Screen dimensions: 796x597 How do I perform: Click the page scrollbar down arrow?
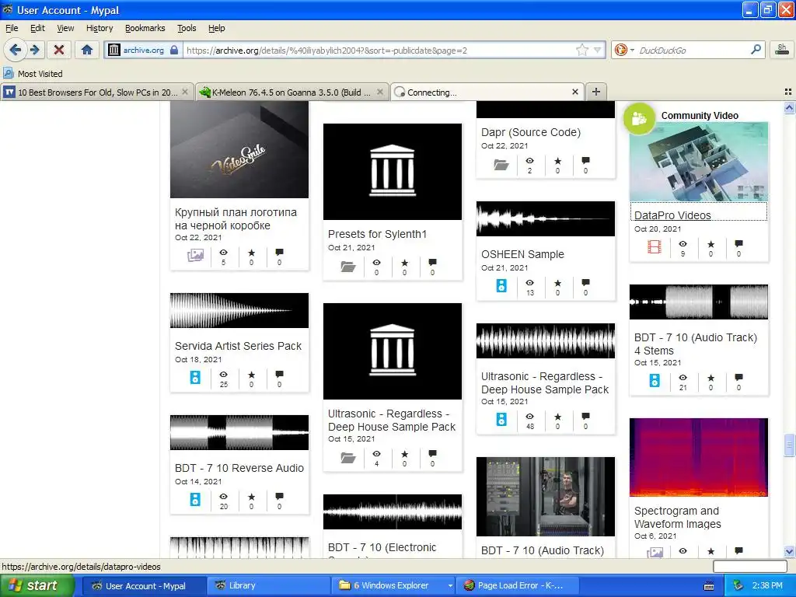click(x=789, y=551)
